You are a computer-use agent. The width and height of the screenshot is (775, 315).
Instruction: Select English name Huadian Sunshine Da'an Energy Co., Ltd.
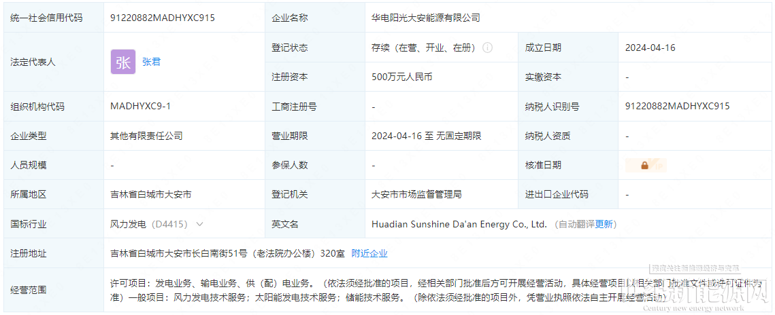(x=459, y=224)
